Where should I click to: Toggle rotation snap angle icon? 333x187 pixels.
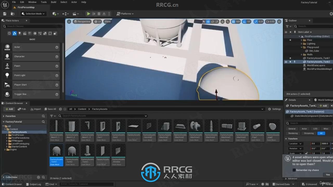[x=245, y=22]
